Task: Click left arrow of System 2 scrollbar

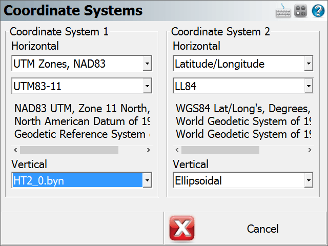Action: [177, 150]
